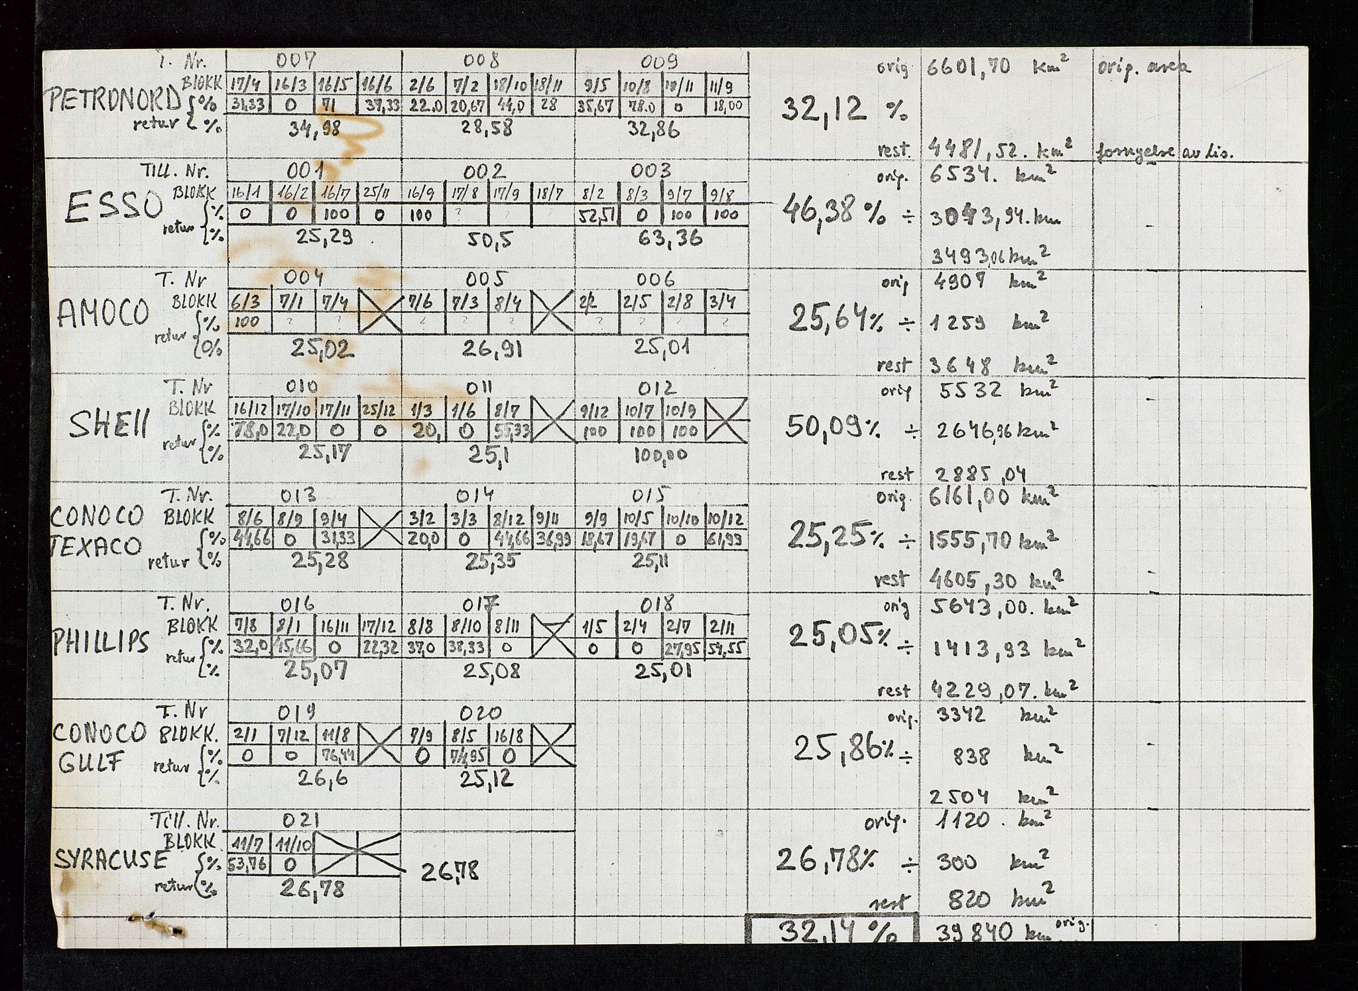Click license number 007 heading

coord(296,61)
